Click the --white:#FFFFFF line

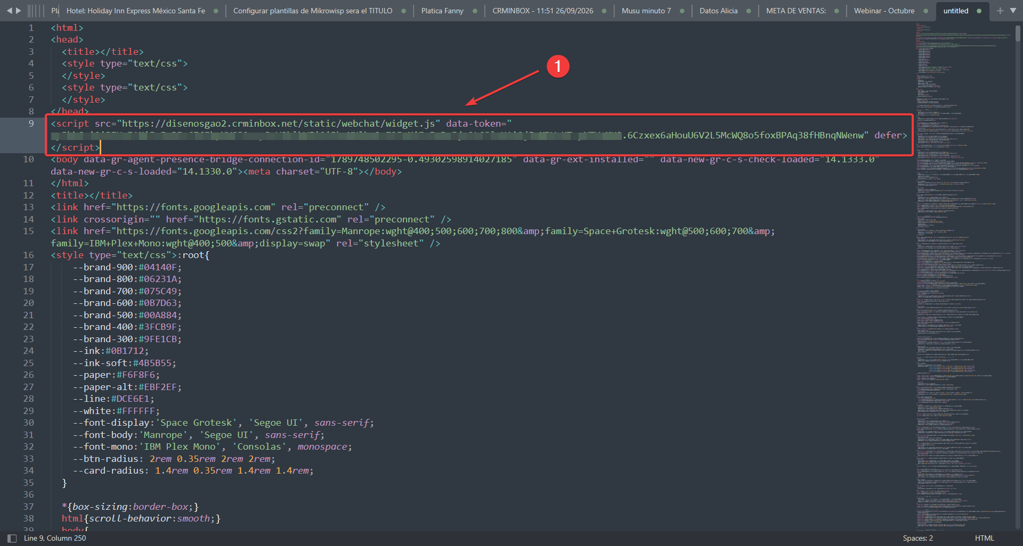pyautogui.click(x=116, y=411)
